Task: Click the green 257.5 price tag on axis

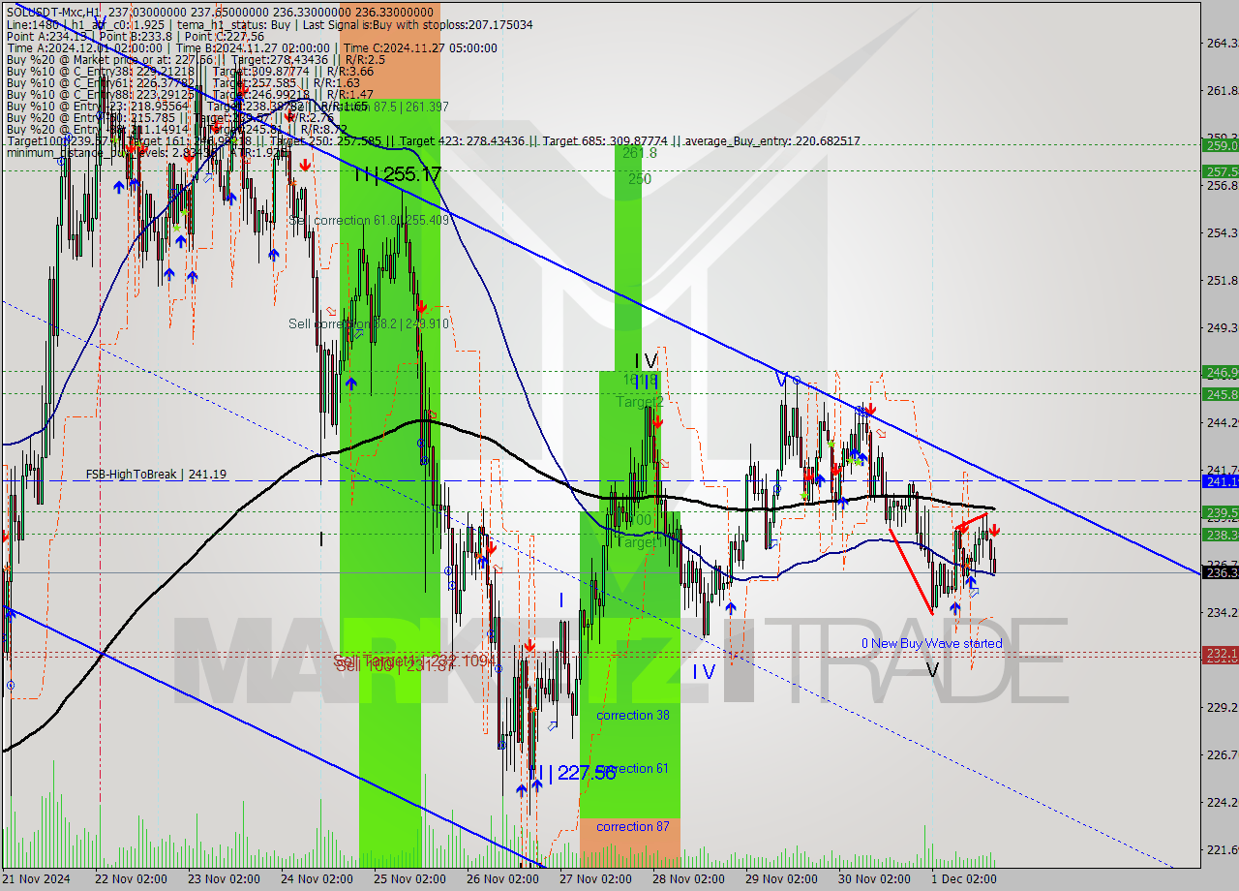Action: (1220, 171)
